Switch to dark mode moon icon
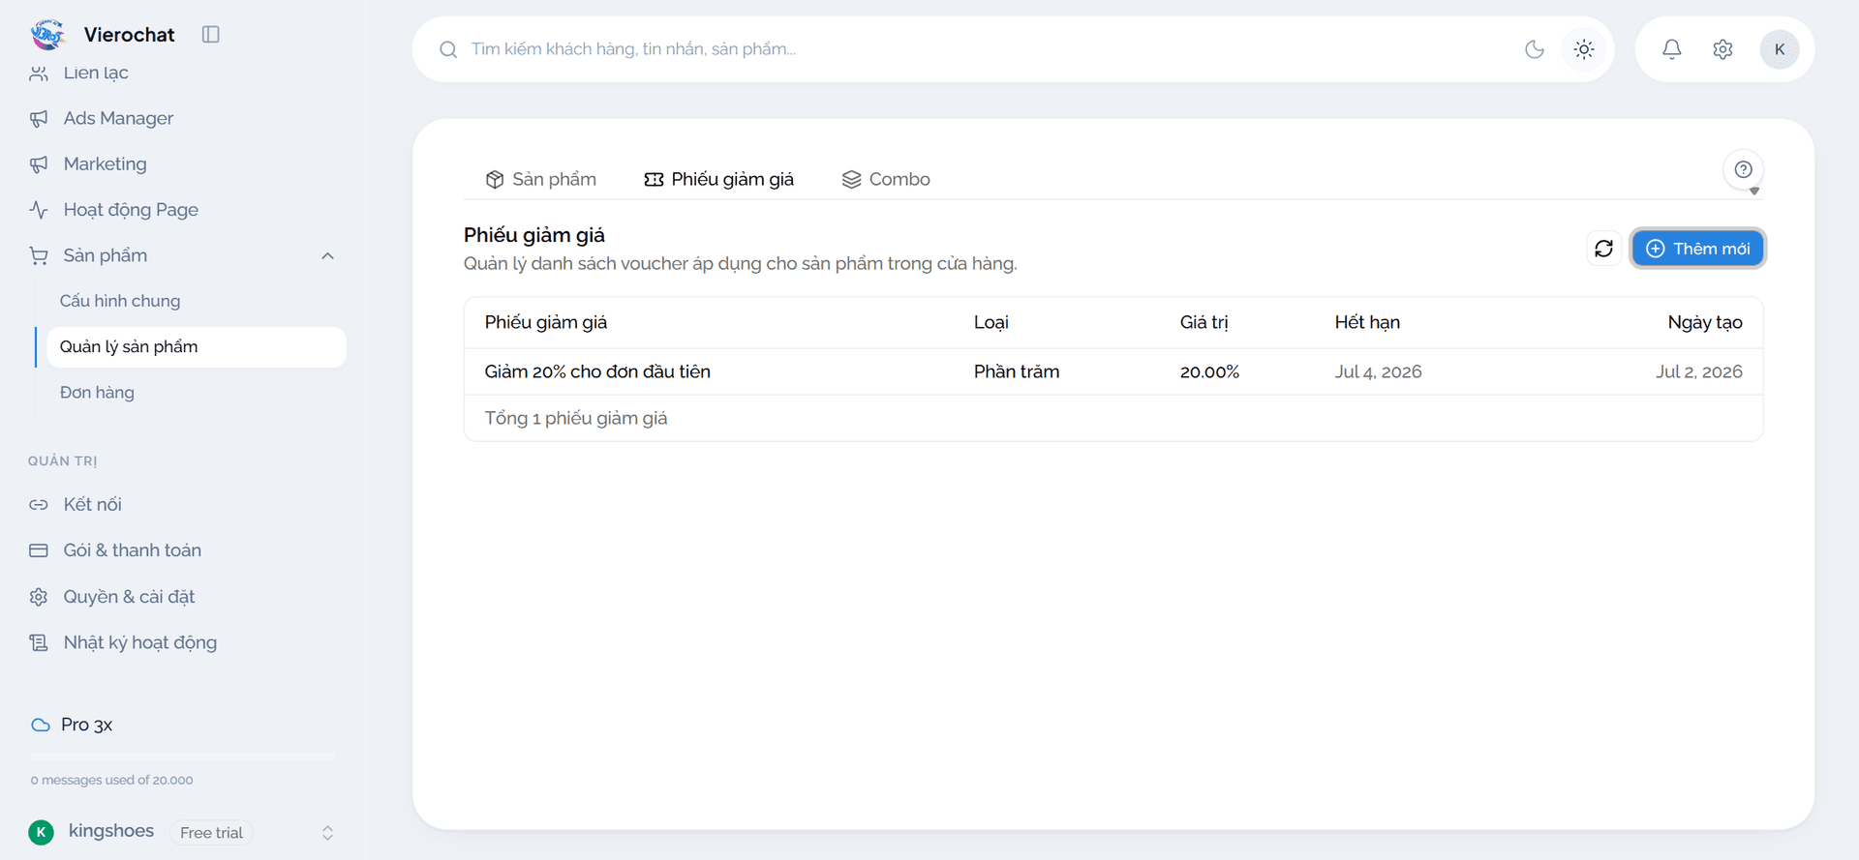1859x860 pixels. point(1535,49)
